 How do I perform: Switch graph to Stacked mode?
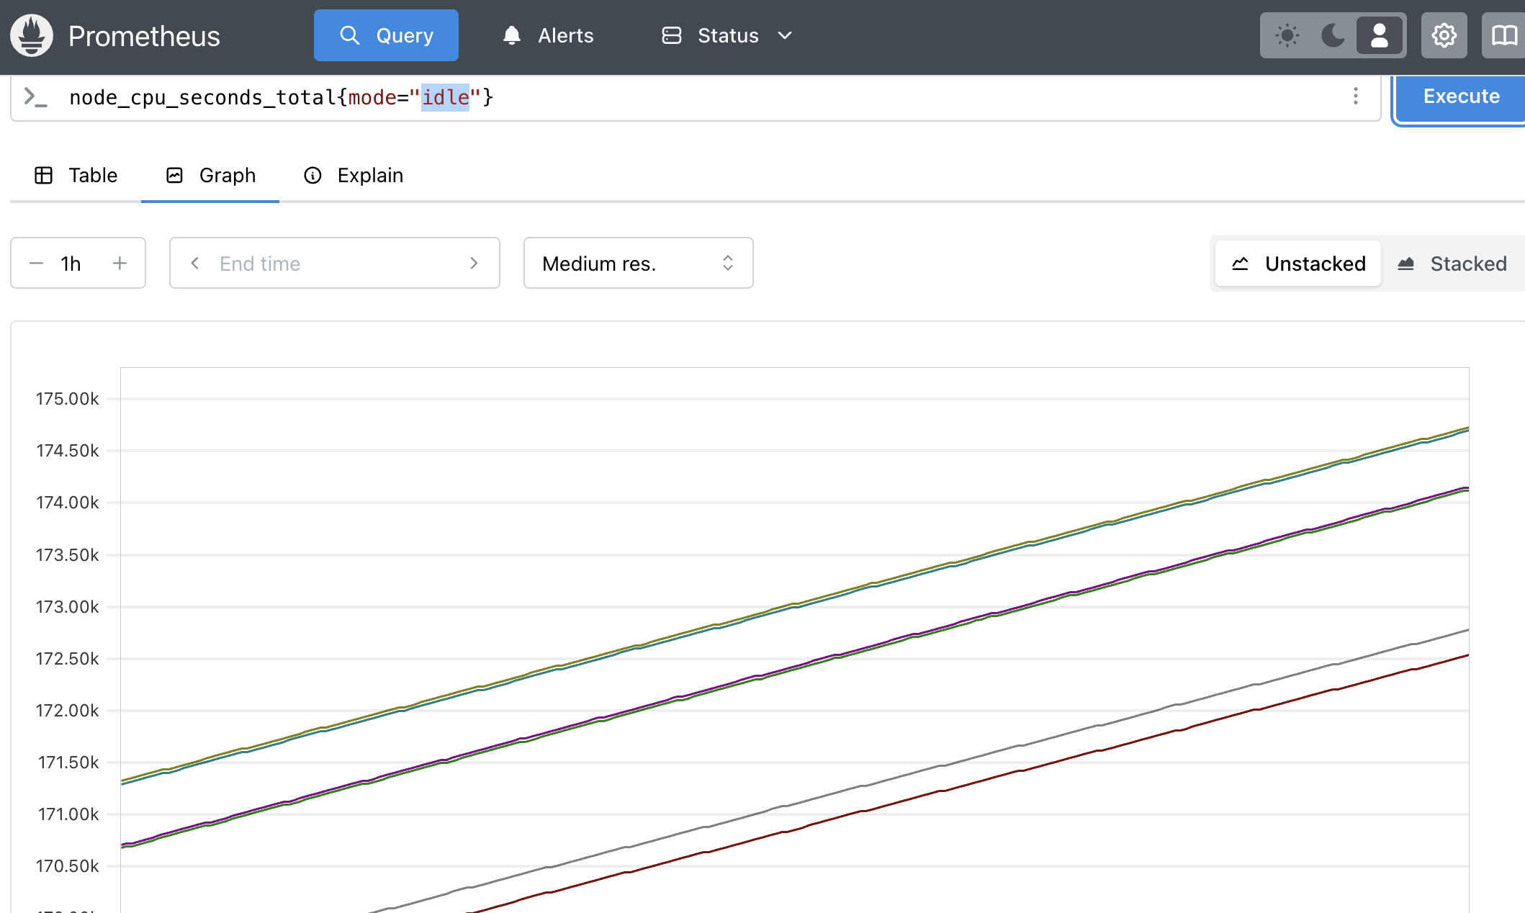tap(1452, 264)
